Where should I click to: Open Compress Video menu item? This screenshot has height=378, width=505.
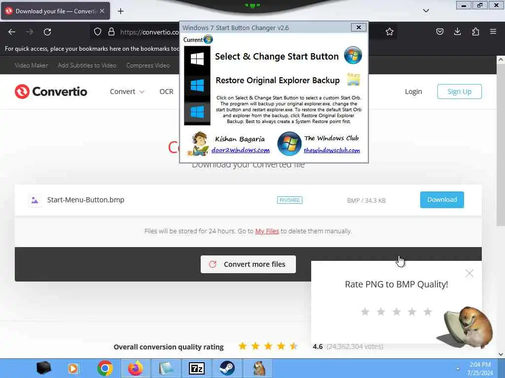(x=148, y=65)
